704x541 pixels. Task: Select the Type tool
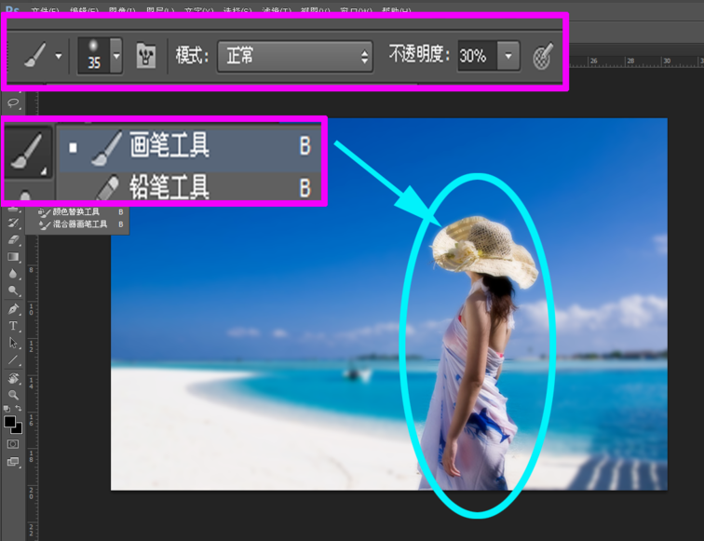pos(13,326)
